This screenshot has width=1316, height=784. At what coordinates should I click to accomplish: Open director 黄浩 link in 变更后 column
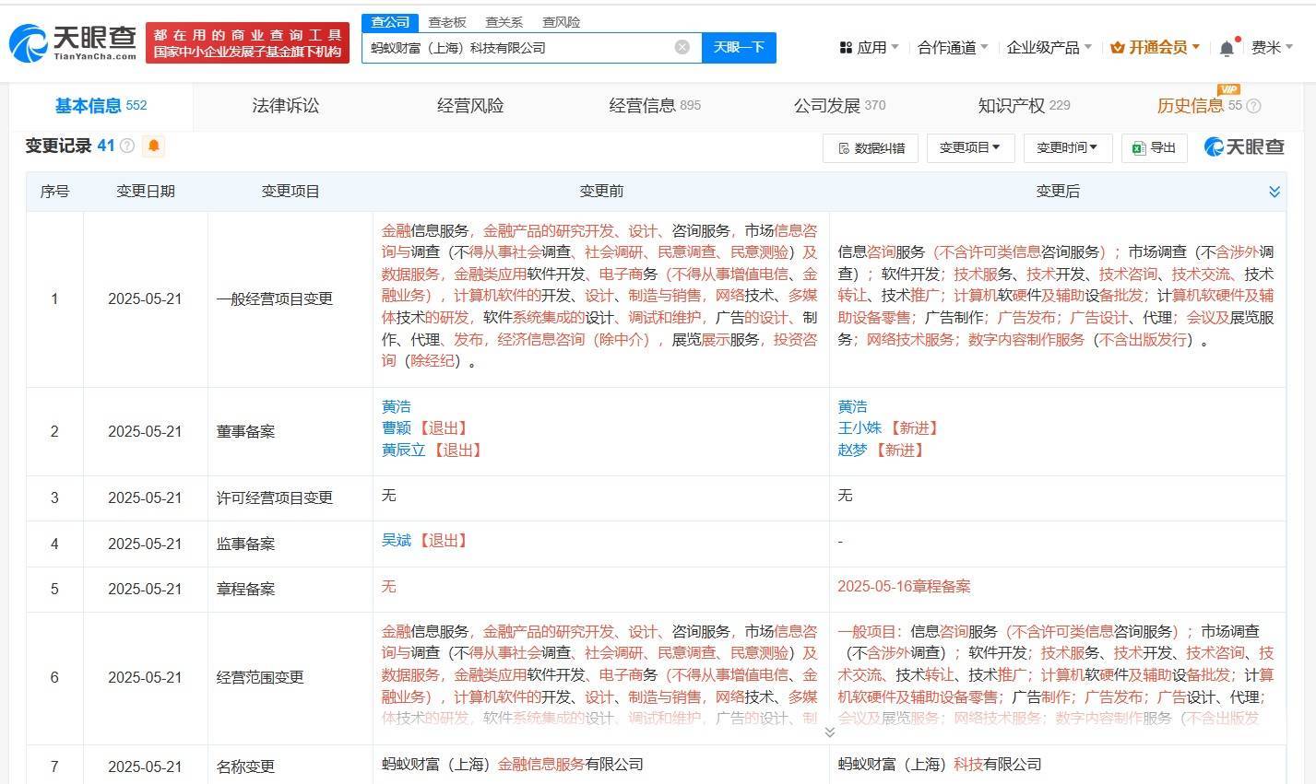(x=852, y=406)
